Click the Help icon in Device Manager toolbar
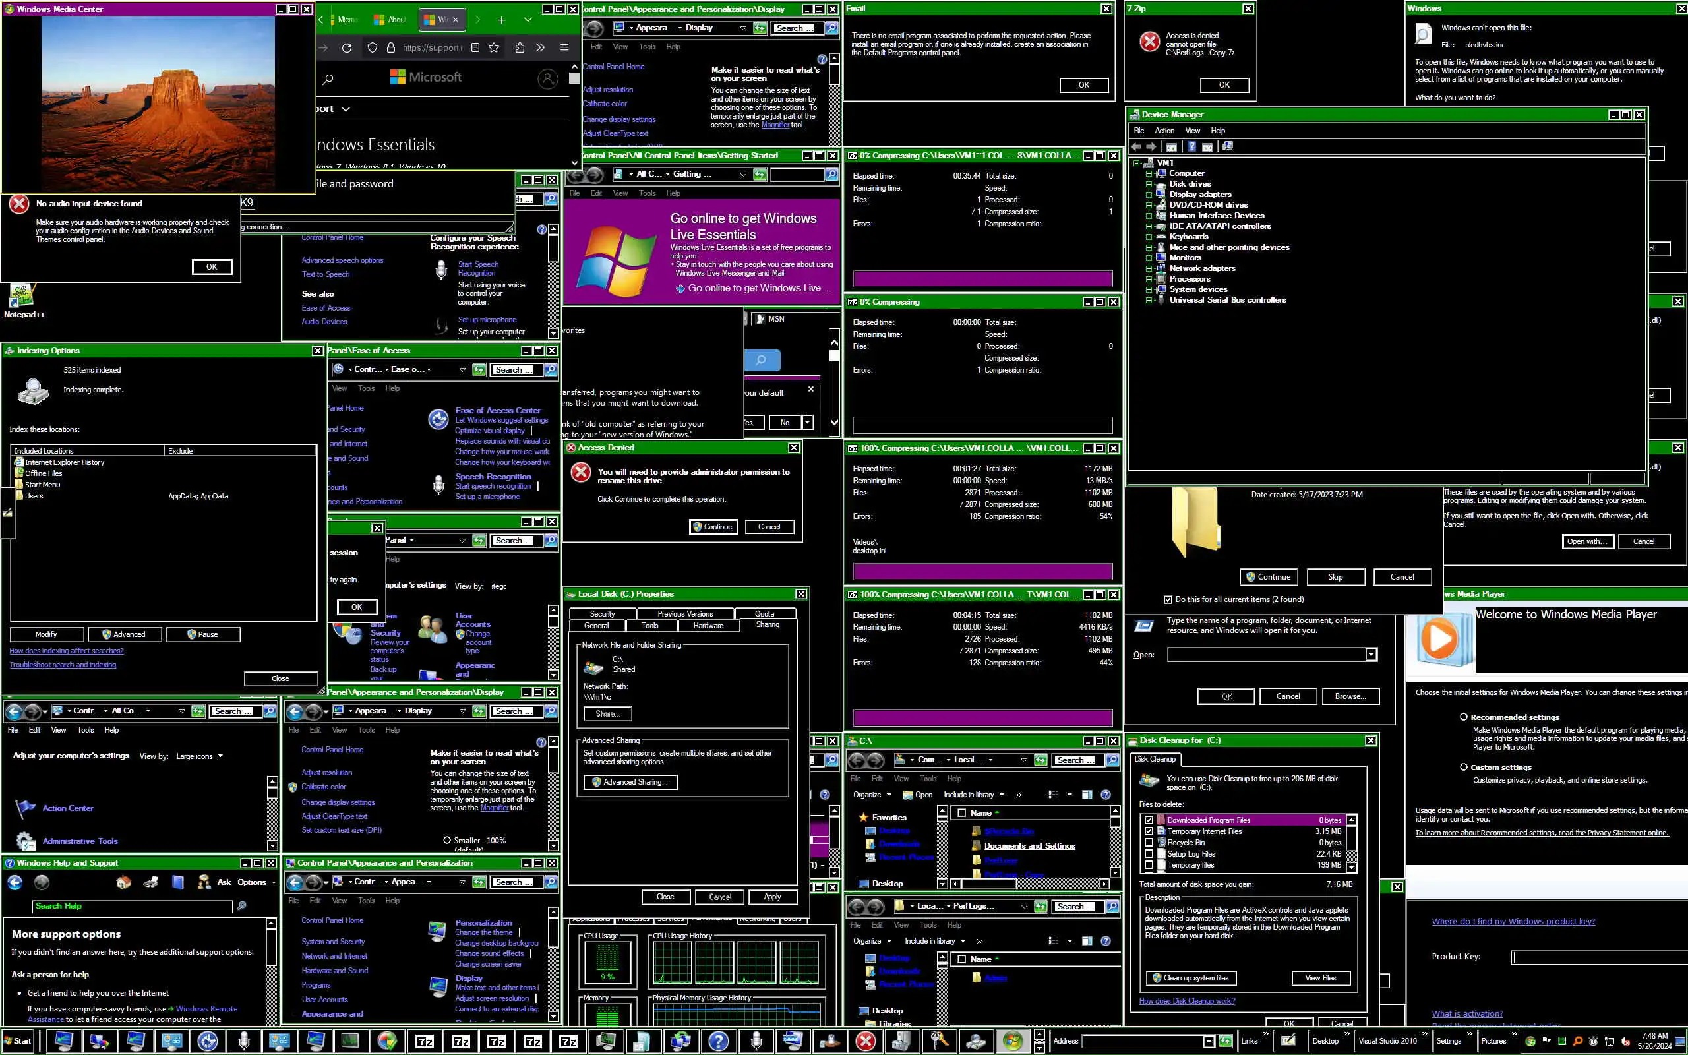 coord(1192,146)
